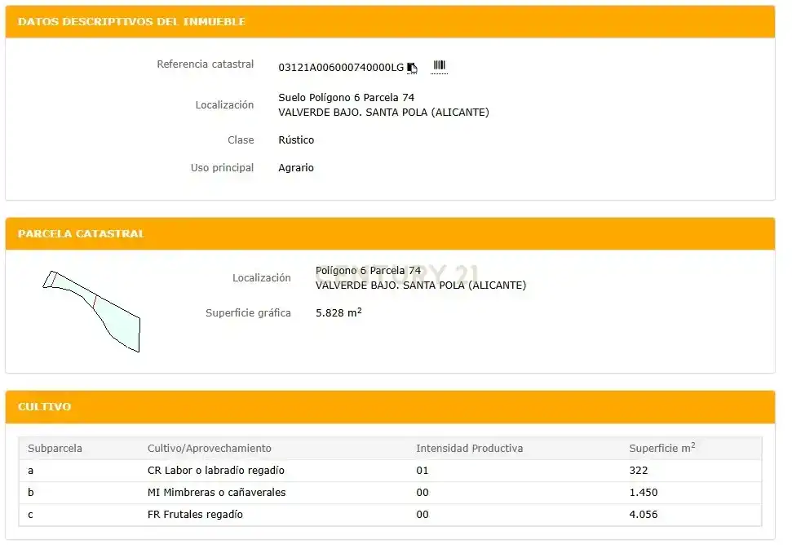
Task: Select 'FR Frutales regadío' cell
Action: (195, 515)
